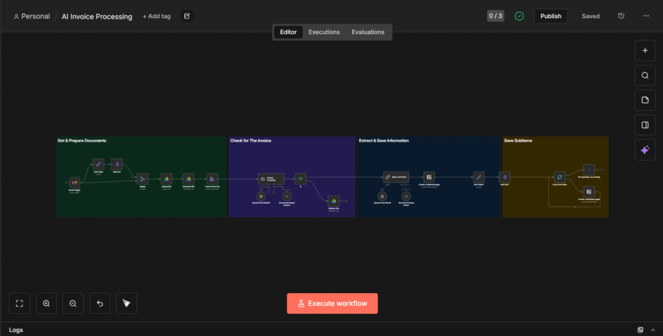
Task: Switch to the Evaluations tab
Action: (368, 32)
